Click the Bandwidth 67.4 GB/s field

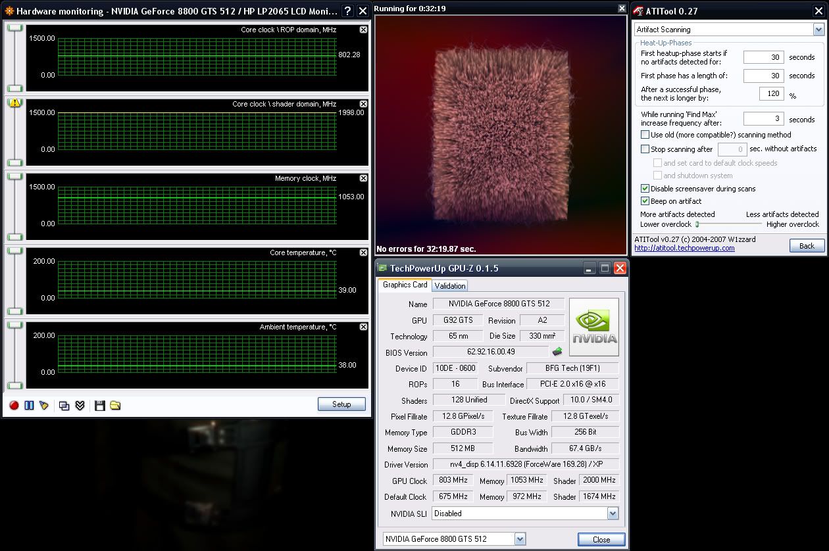coord(585,448)
